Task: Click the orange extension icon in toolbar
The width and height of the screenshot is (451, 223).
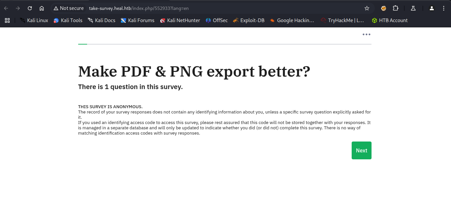Action: coord(383,8)
